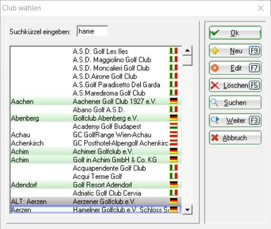Click the scrollbar down arrow in club list
Image resolution: width=271 pixels, height=229 pixels.
click(x=187, y=210)
